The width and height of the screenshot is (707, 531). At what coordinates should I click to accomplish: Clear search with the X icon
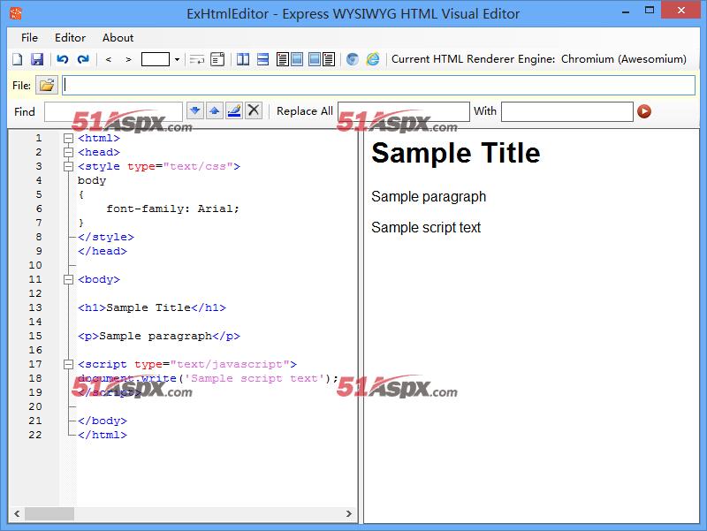click(x=254, y=110)
